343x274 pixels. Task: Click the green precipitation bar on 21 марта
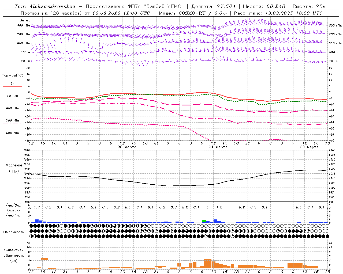(x=204, y=221)
